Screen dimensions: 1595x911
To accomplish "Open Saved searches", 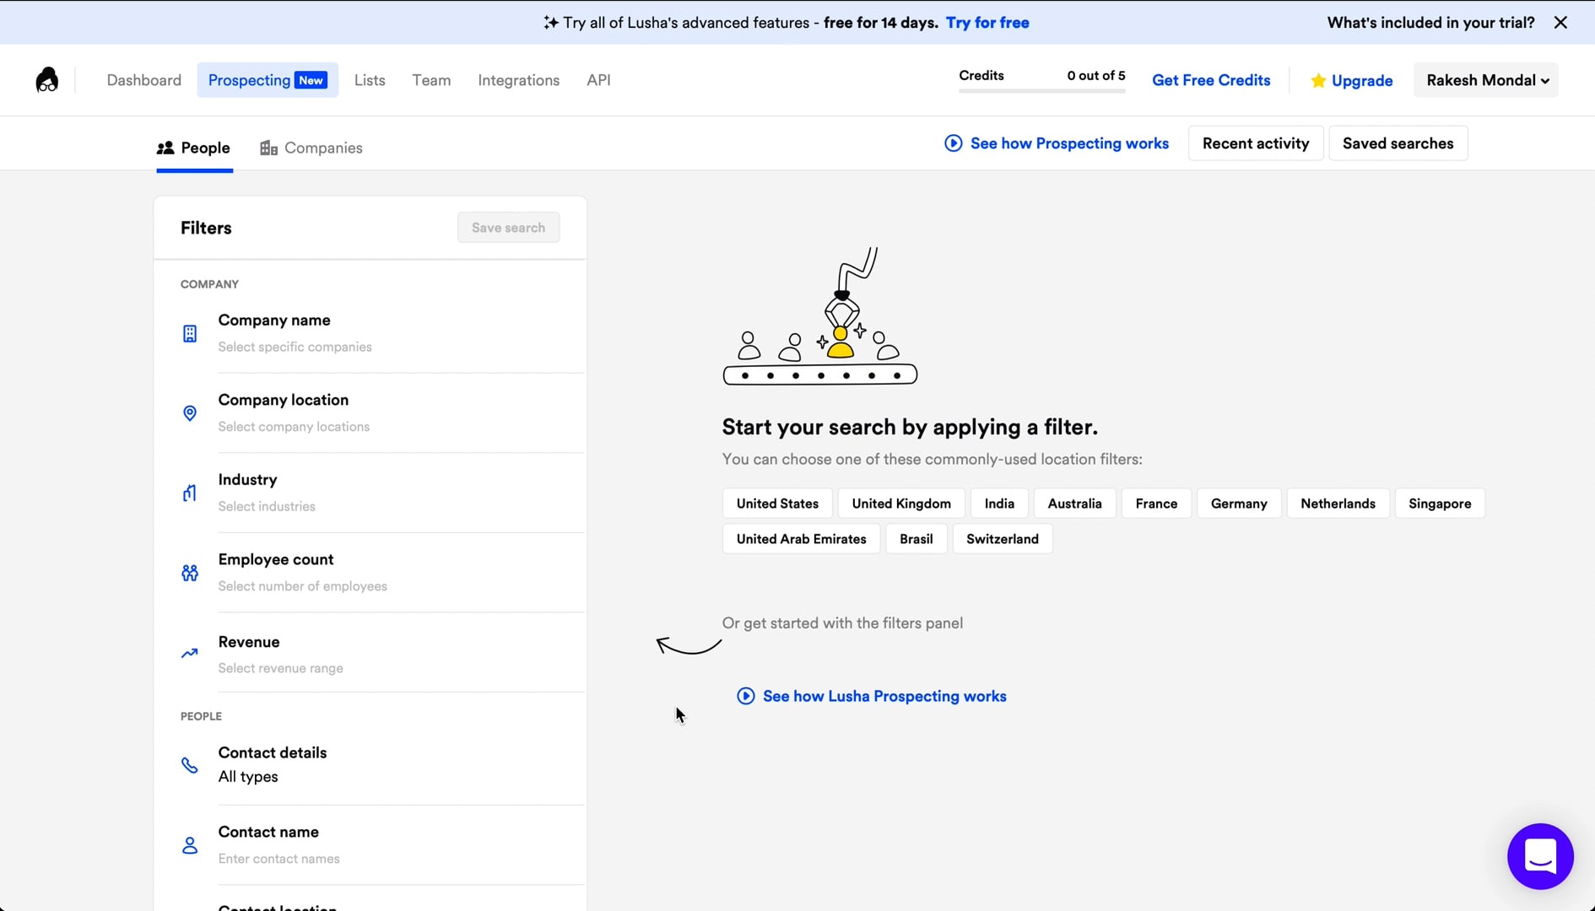I will point(1398,143).
